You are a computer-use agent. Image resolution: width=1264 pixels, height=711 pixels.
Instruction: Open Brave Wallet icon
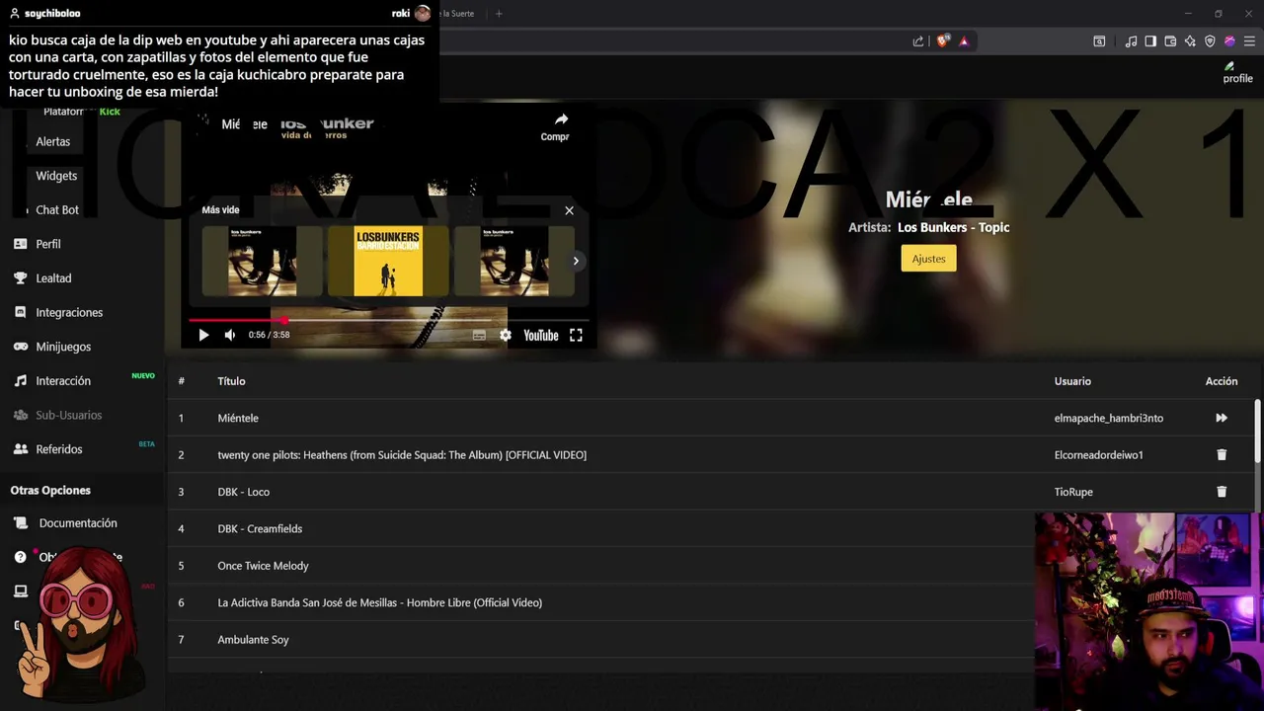pyautogui.click(x=1170, y=41)
